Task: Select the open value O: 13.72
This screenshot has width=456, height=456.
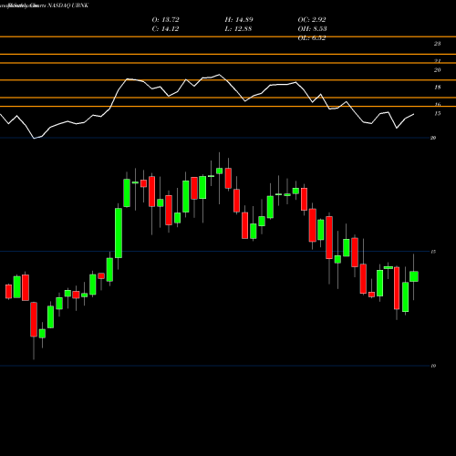Action: click(165, 20)
